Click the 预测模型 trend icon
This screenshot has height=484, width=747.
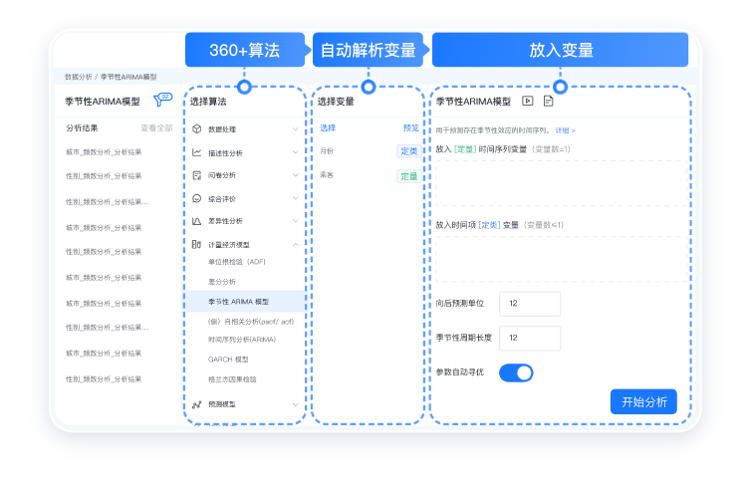click(x=197, y=404)
